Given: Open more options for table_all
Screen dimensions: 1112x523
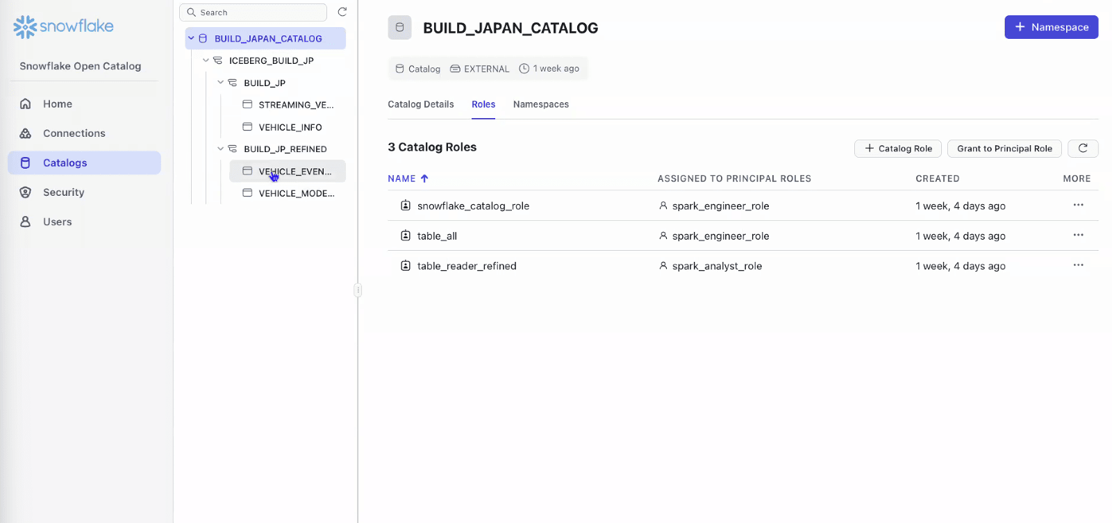Looking at the screenshot, I should click(1078, 235).
